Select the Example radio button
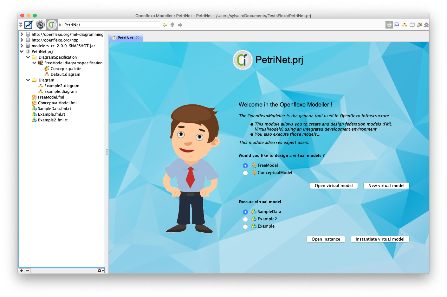Image resolution: width=447 pixels, height=297 pixels. 245,227
